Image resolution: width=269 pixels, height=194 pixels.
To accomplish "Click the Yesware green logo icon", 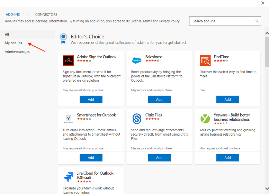I will [x=205, y=119].
